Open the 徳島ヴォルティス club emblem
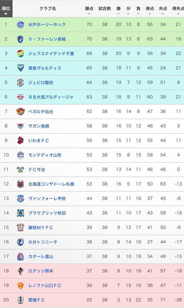The width and height of the screenshot is (184, 308). click(x=21, y=68)
